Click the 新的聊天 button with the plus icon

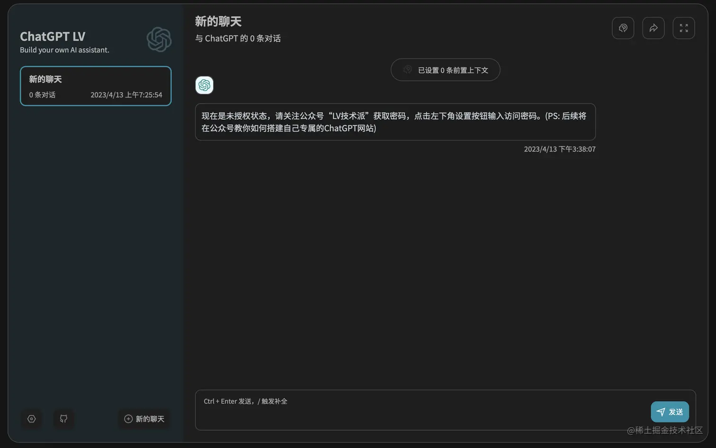tap(144, 419)
